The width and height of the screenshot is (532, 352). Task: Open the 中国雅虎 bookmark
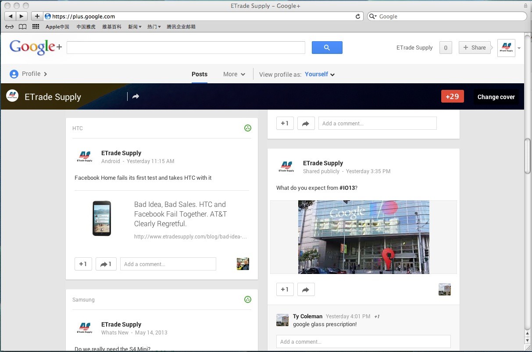pos(86,27)
